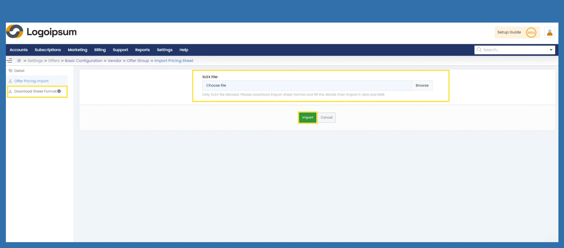
Task: Go to Basic Configuration breadcrumb link
Action: click(84, 61)
